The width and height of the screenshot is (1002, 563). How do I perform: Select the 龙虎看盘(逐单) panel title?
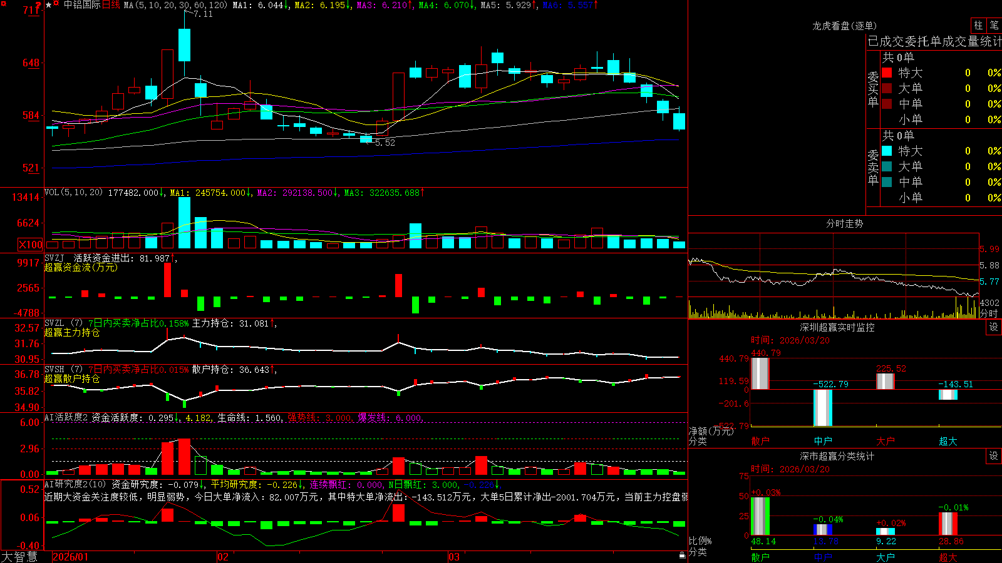coord(844,26)
